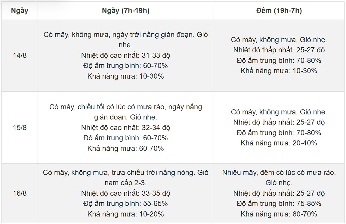Click the "Nhiệt độ cao nhất: 32-34 độ" line

point(125,128)
